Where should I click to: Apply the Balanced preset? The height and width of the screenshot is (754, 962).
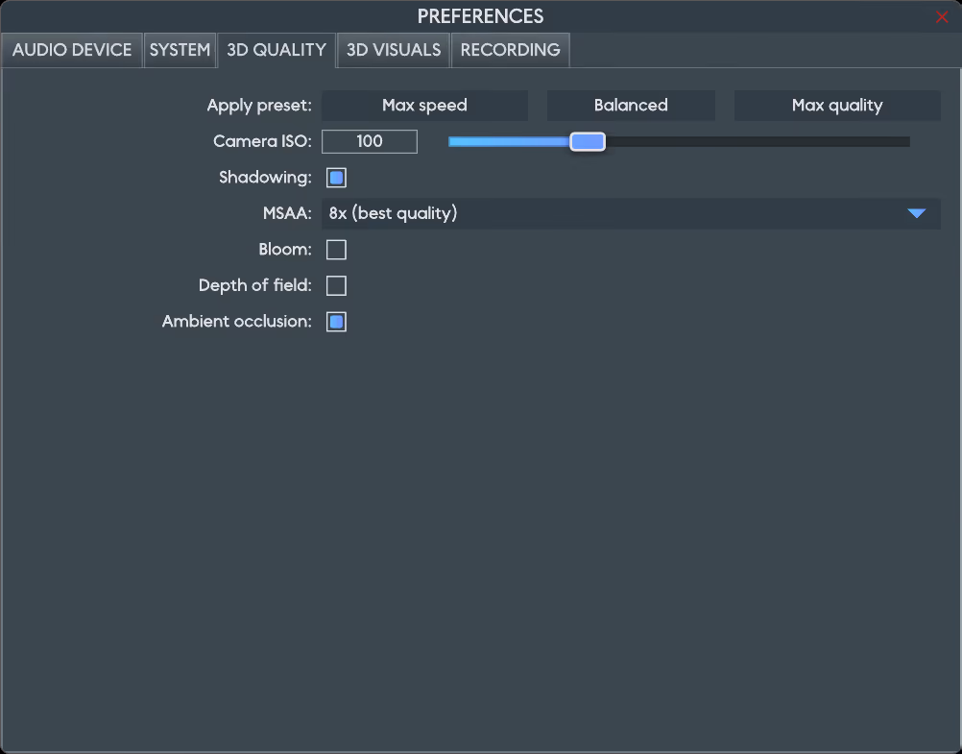coord(631,106)
